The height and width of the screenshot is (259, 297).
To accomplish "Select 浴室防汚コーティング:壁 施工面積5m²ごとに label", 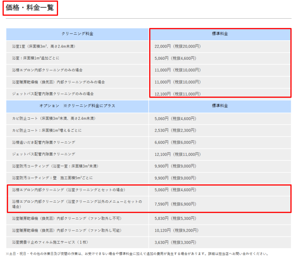I will (x=52, y=178).
